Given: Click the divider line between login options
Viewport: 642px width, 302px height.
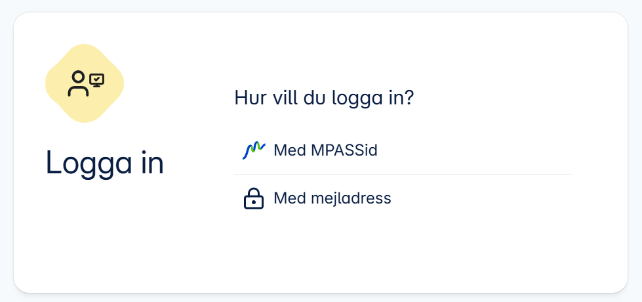Looking at the screenshot, I should pos(403,175).
